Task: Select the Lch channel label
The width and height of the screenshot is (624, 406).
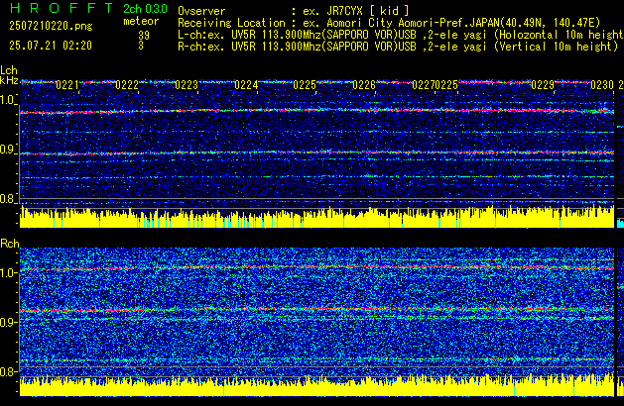Action: [9, 70]
